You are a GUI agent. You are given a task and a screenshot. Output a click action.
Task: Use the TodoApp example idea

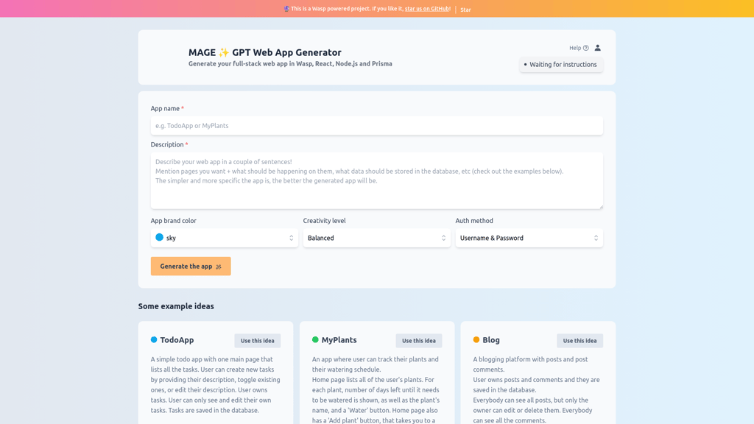257,340
